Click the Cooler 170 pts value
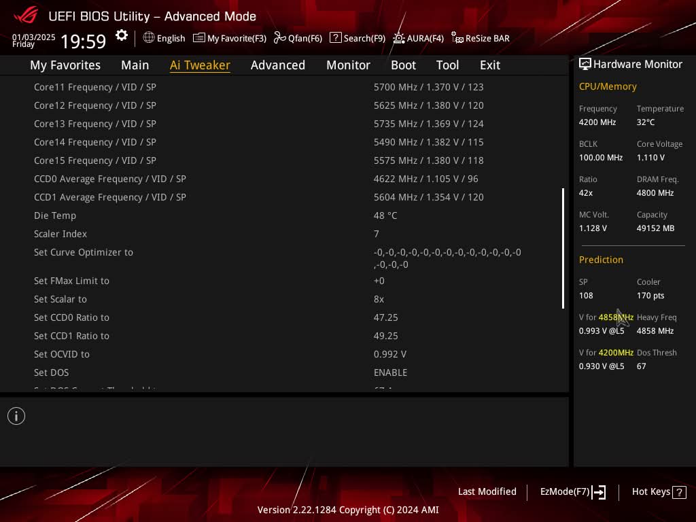 pos(650,296)
